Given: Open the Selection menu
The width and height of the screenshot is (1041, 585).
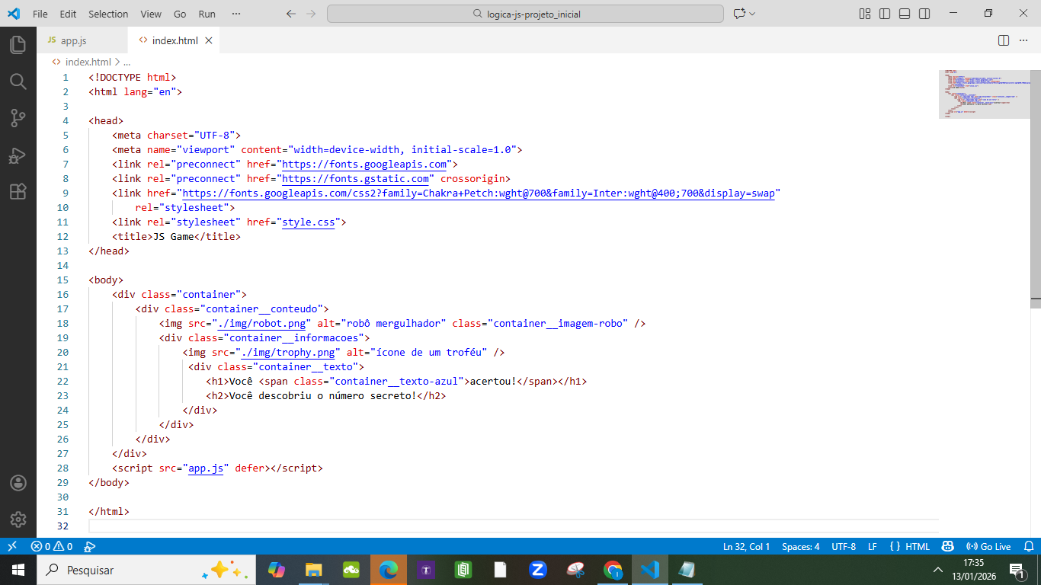Looking at the screenshot, I should click(108, 14).
